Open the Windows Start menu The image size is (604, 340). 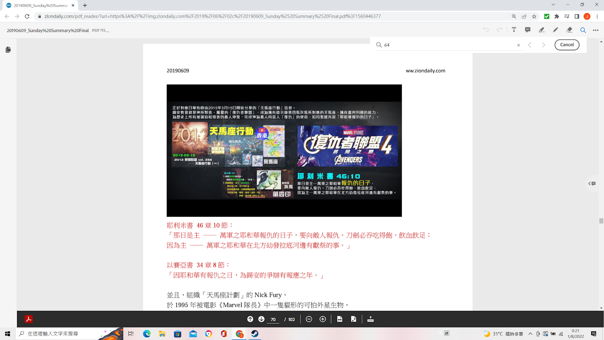(8, 334)
